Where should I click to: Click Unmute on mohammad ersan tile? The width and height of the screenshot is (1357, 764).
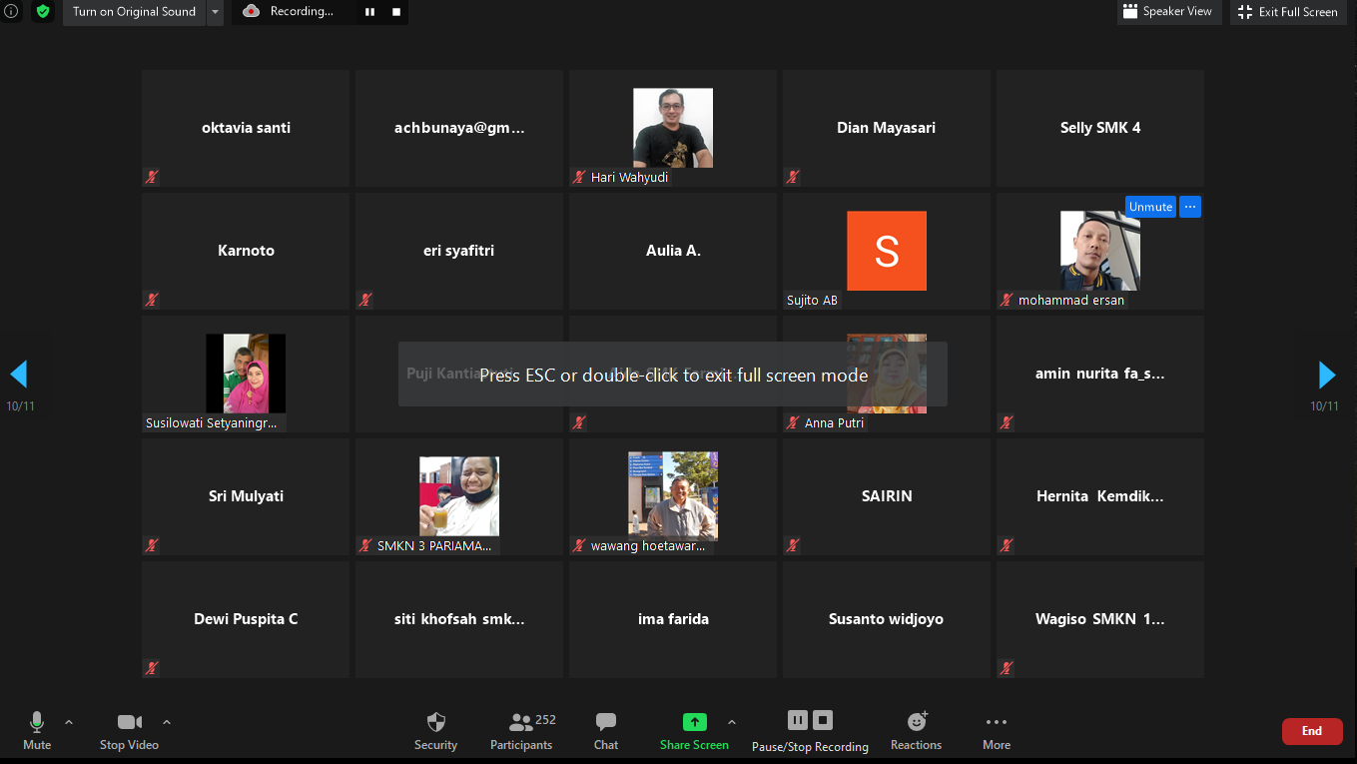pyautogui.click(x=1150, y=207)
